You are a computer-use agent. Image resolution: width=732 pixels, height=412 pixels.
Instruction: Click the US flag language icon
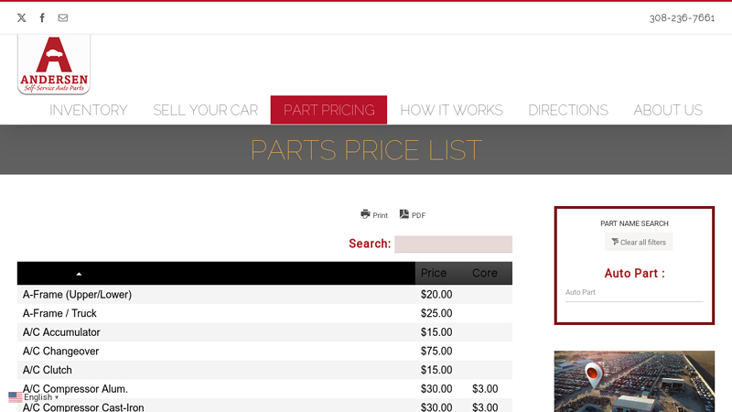pos(15,397)
